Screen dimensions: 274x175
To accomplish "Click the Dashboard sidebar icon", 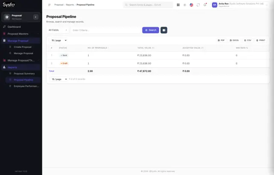I will click(4, 26).
